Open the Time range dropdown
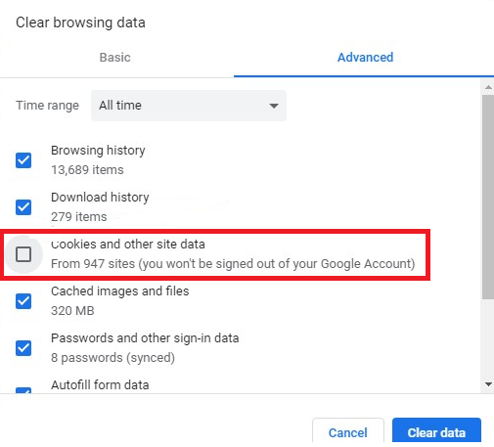 (x=189, y=106)
